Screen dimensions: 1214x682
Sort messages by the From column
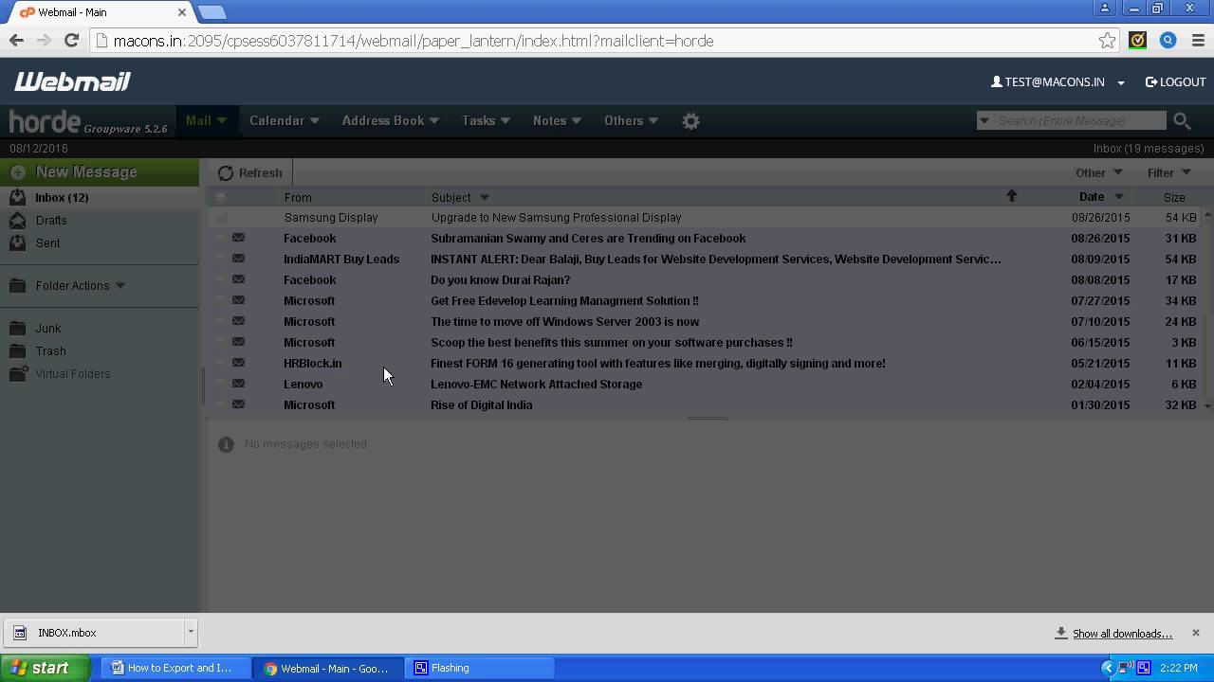click(298, 197)
